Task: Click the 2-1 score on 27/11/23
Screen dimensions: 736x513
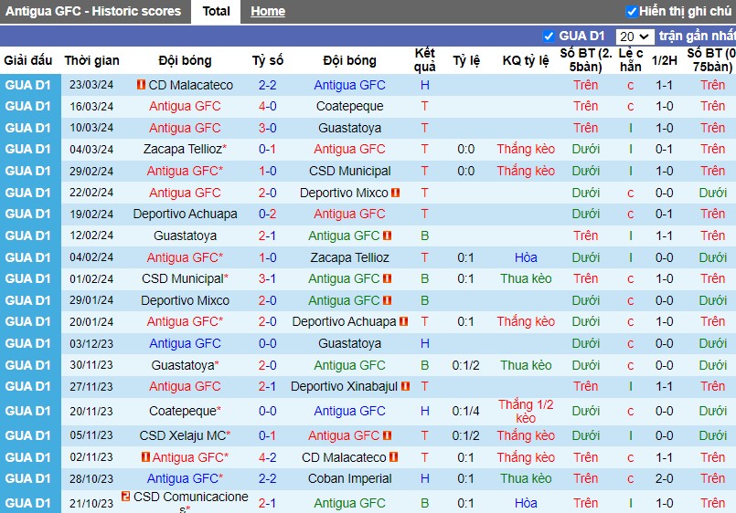Action: (x=268, y=386)
